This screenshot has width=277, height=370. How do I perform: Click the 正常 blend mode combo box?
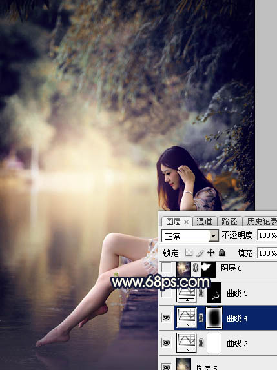(x=190, y=236)
